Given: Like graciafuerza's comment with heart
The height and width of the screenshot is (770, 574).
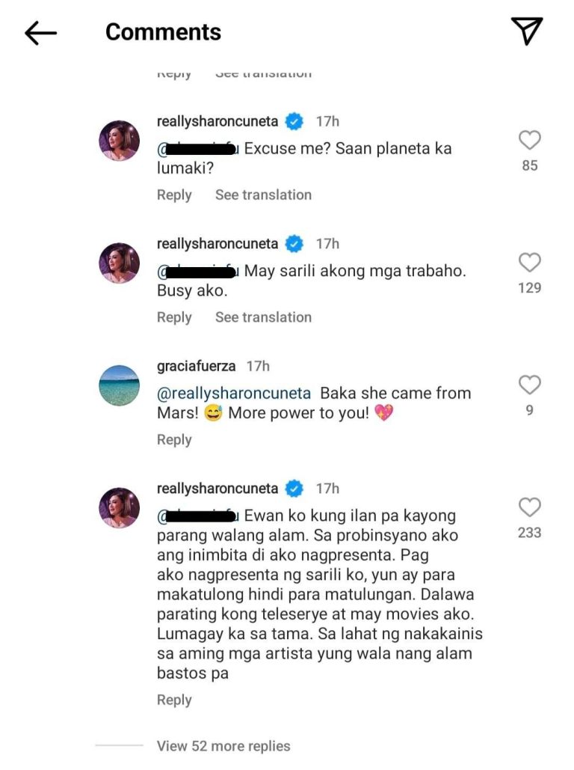Looking at the screenshot, I should pyautogui.click(x=529, y=385).
